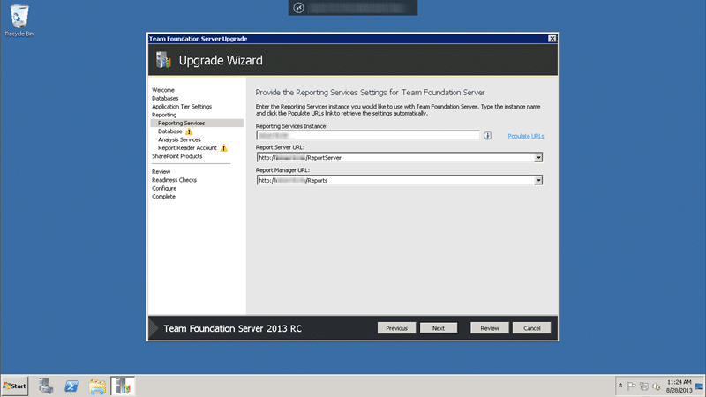Click the volume tray icon
The image size is (706, 397).
pyautogui.click(x=657, y=386)
